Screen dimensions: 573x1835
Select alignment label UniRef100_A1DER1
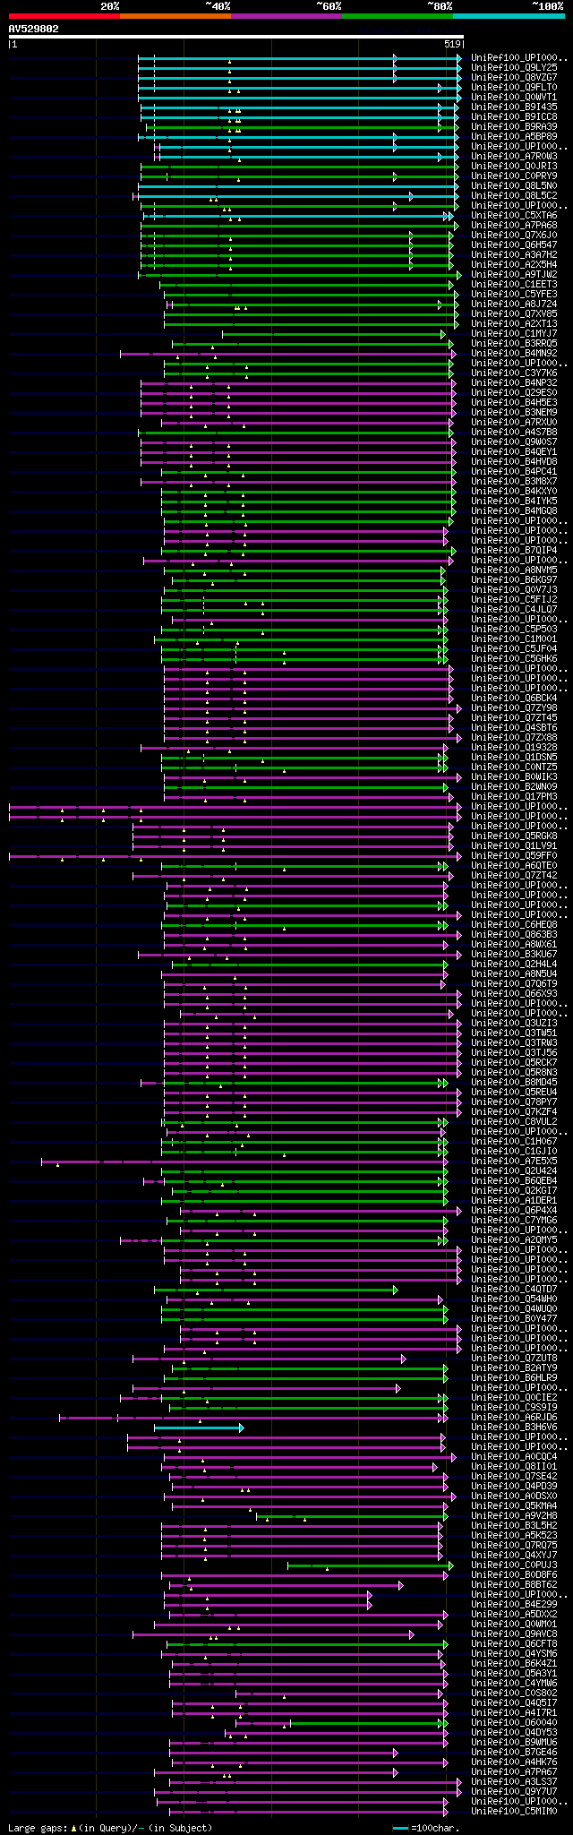pyautogui.click(x=514, y=1200)
